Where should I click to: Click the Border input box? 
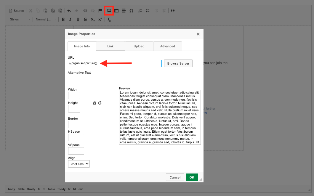coord(76,125)
